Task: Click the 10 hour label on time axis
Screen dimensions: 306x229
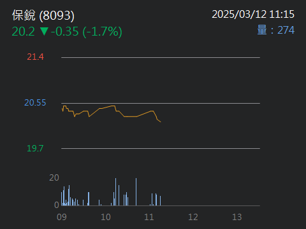Action: tap(106, 217)
